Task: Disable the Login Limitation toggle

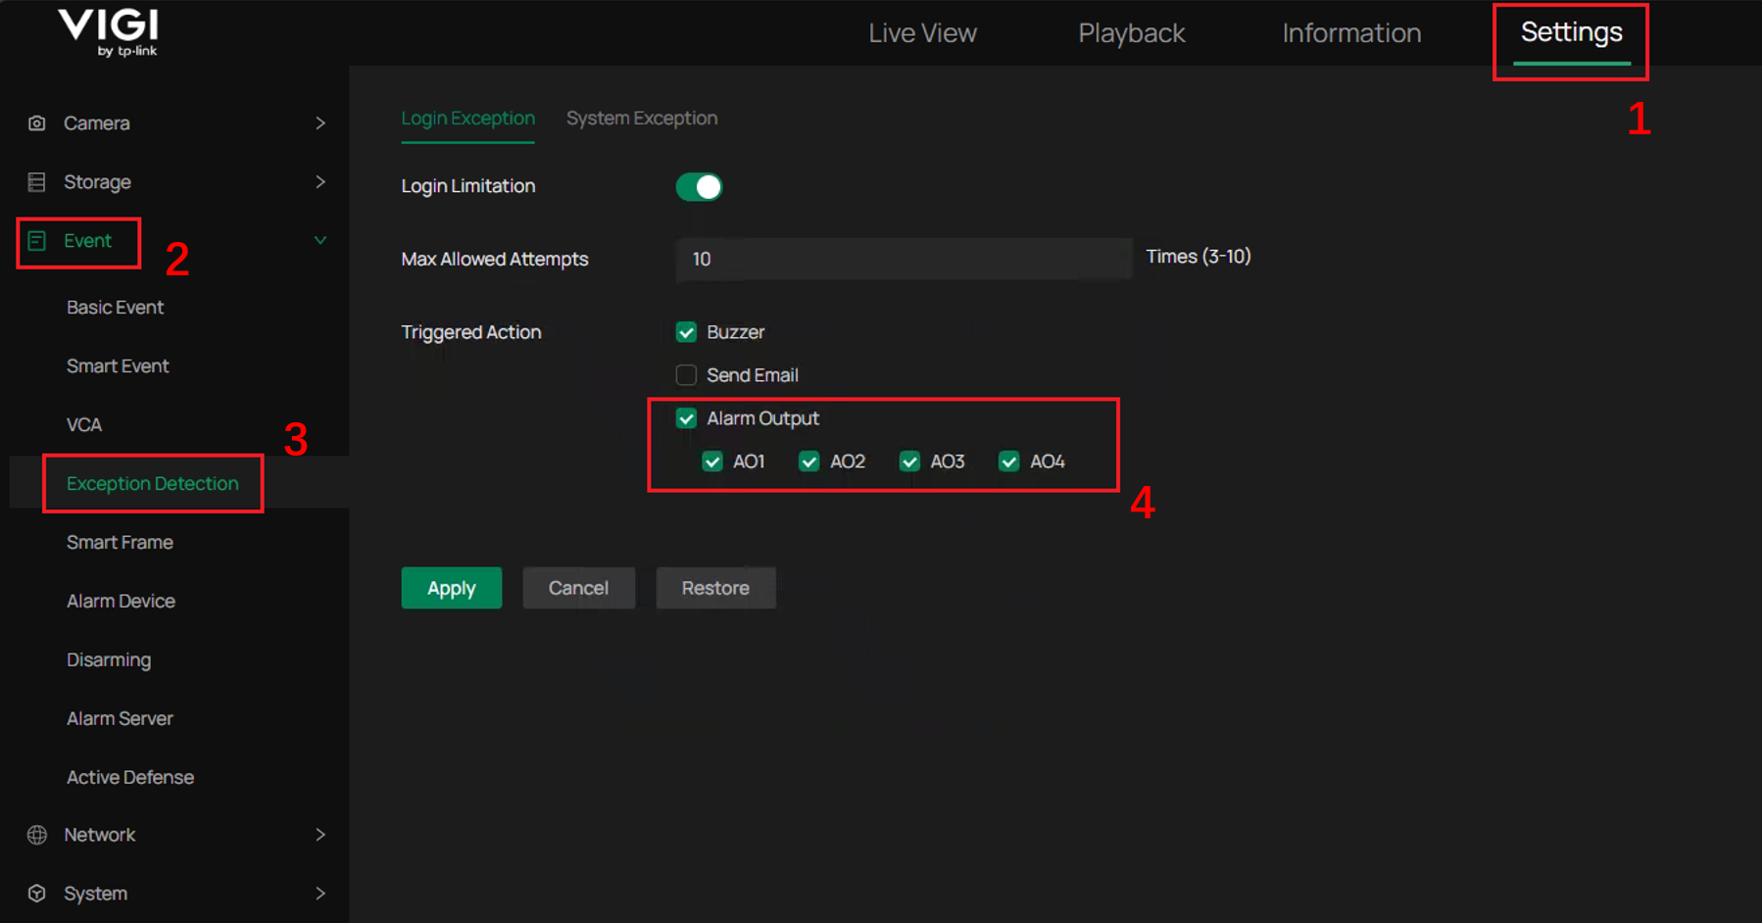Action: 698,186
